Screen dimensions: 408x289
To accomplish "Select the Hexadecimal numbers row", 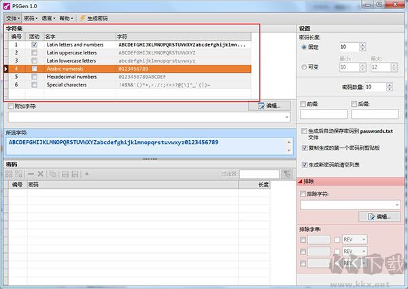I will 130,77.
